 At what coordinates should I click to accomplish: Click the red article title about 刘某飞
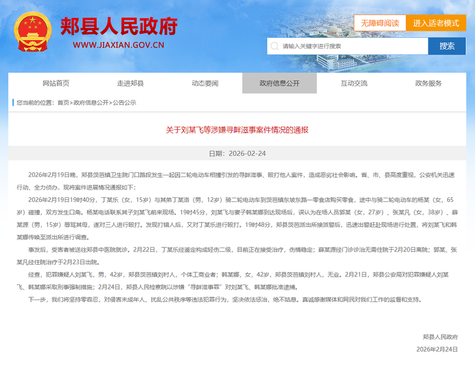click(237, 130)
